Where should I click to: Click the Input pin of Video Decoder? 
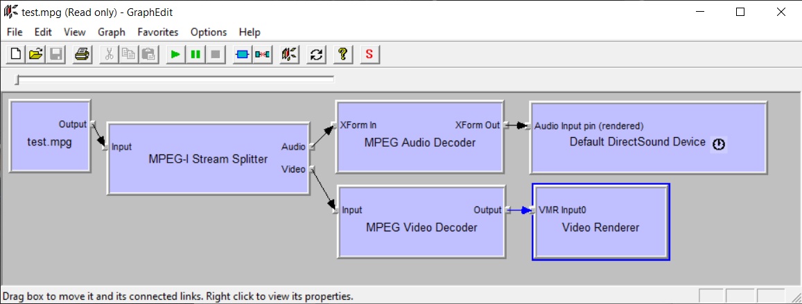pos(335,210)
